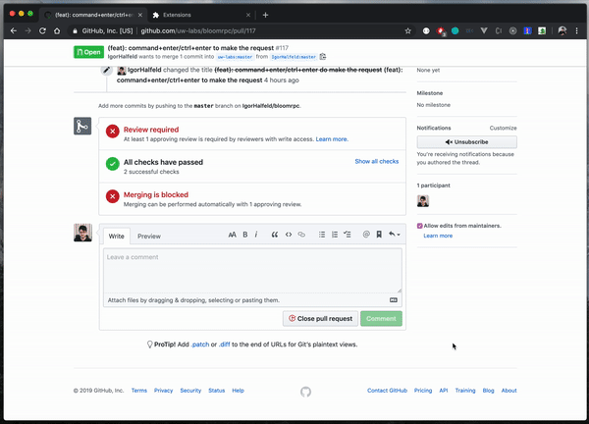Apply bold formatting in comment toolbar
Image resolution: width=589 pixels, height=424 pixels.
click(244, 235)
